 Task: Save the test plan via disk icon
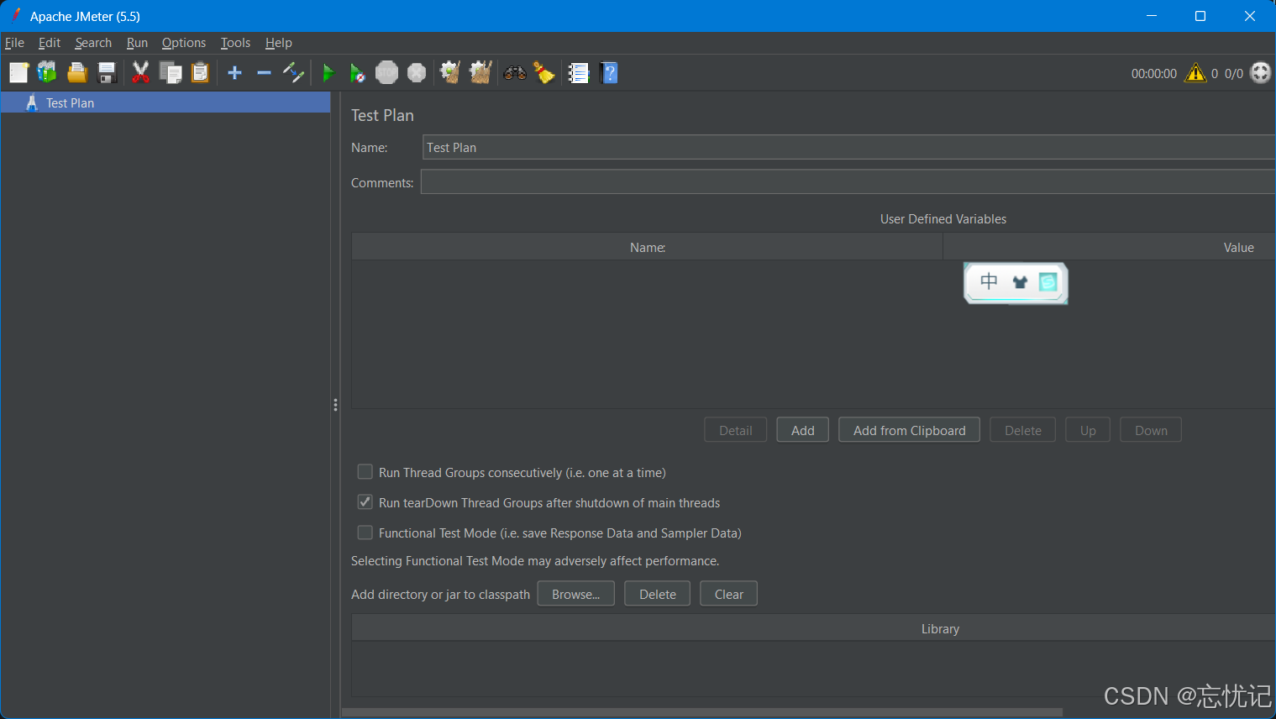(x=107, y=73)
